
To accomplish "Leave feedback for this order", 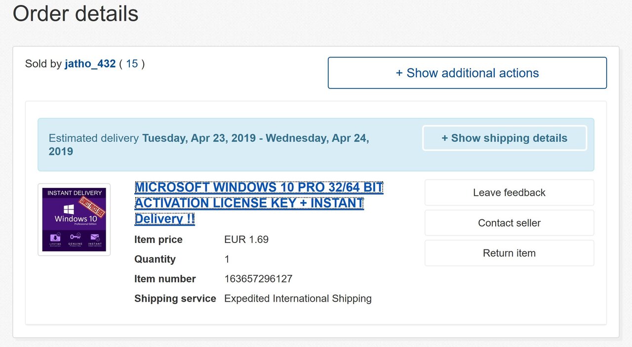I will pos(509,193).
